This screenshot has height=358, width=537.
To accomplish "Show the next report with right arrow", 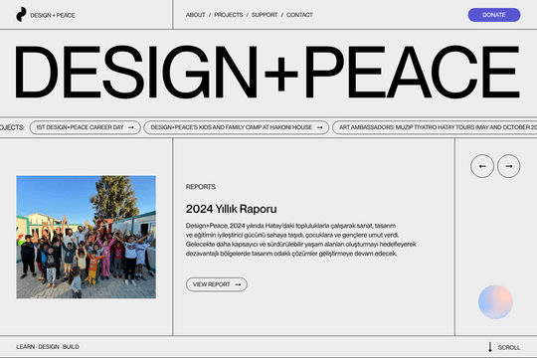I will [x=508, y=166].
